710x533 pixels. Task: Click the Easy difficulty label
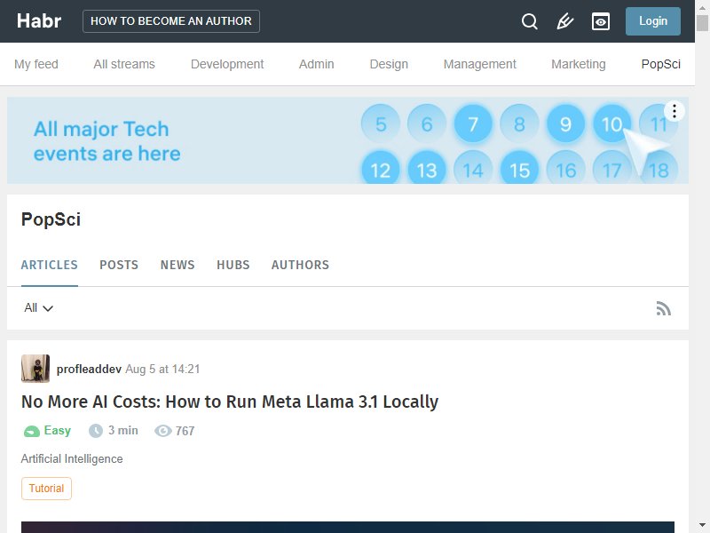pos(47,431)
